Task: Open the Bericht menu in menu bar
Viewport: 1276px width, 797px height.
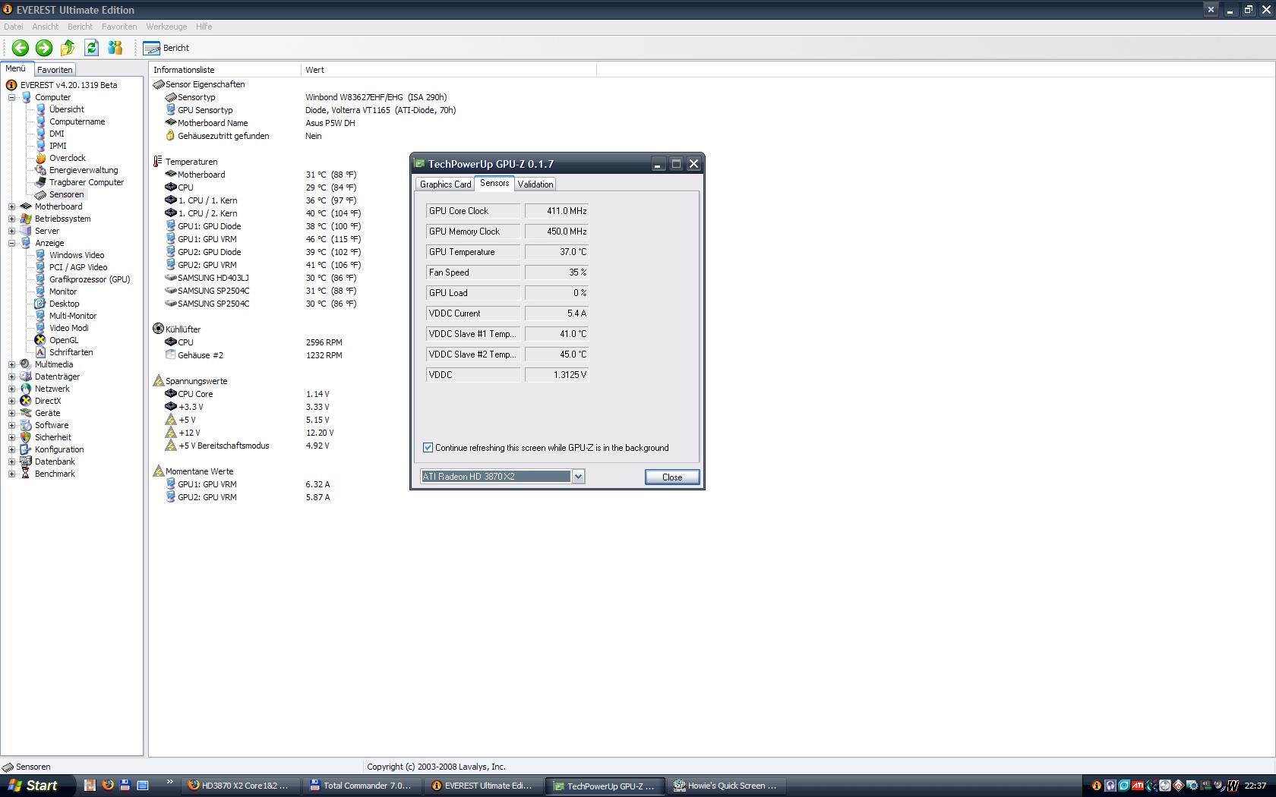Action: (80, 27)
